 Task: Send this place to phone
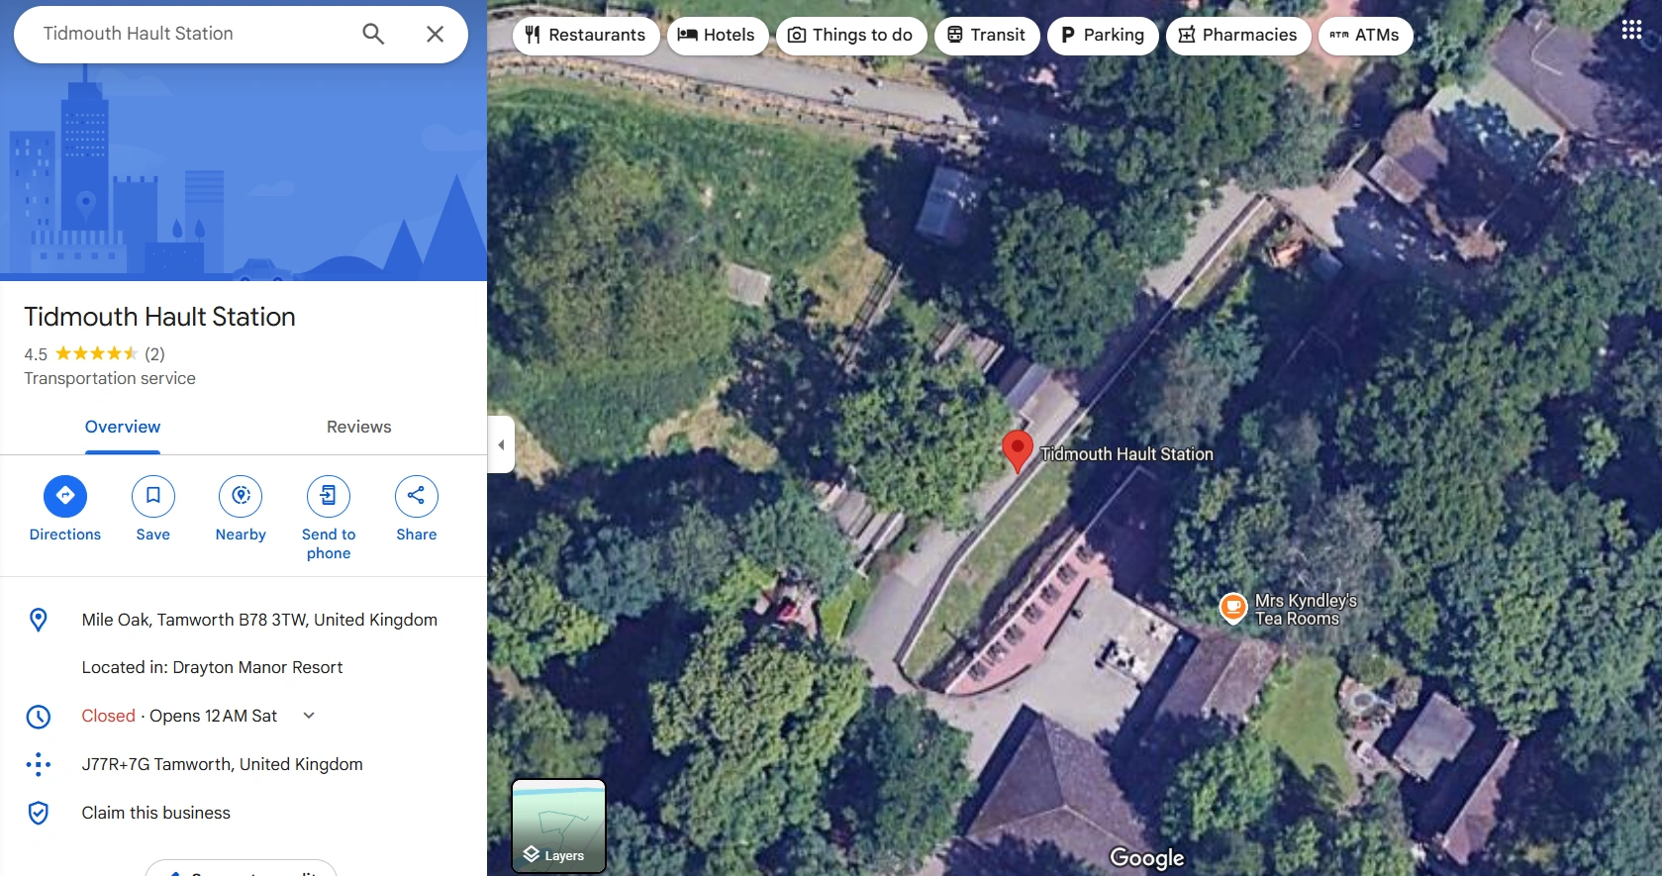(329, 496)
